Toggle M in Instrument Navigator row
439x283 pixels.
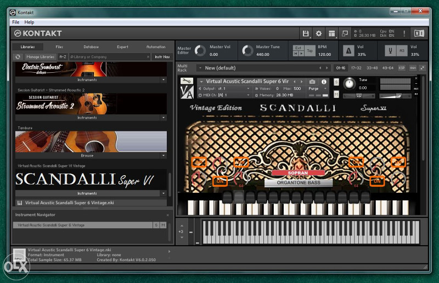163,225
